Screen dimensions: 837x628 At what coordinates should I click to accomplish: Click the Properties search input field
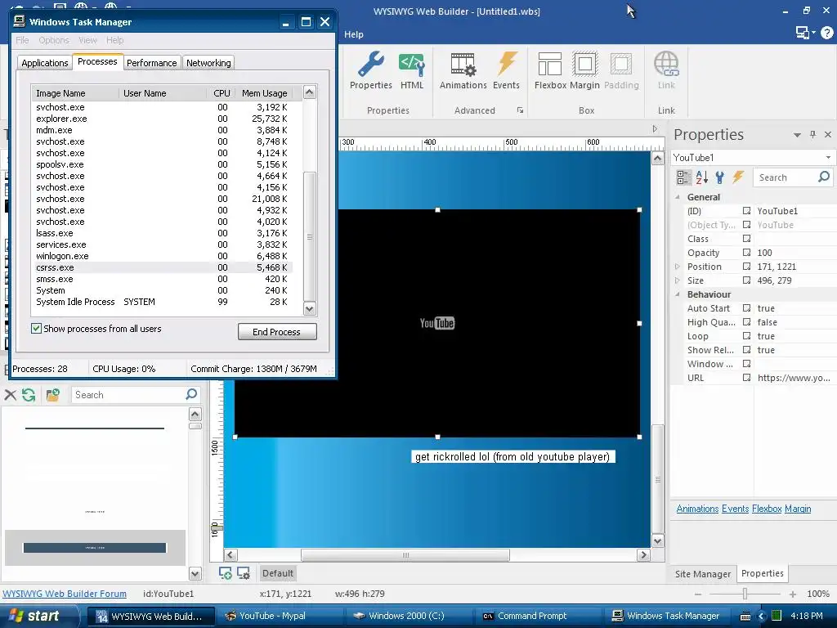point(786,177)
